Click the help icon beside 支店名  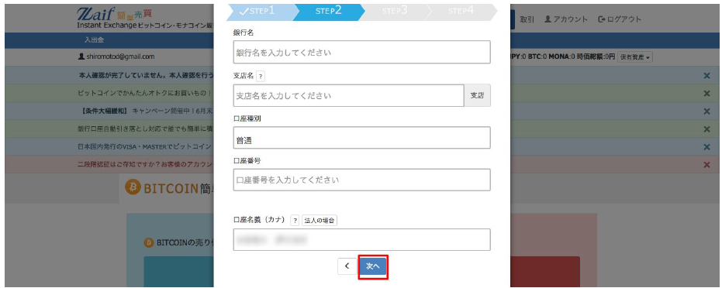(x=260, y=76)
